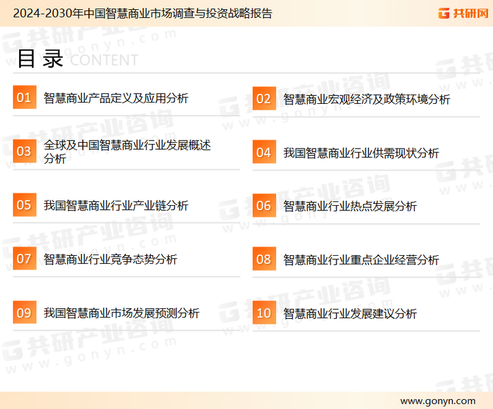493x409 pixels.
Task: Select chapter 智慧商业行业竞争态势分析
Action: (110, 259)
